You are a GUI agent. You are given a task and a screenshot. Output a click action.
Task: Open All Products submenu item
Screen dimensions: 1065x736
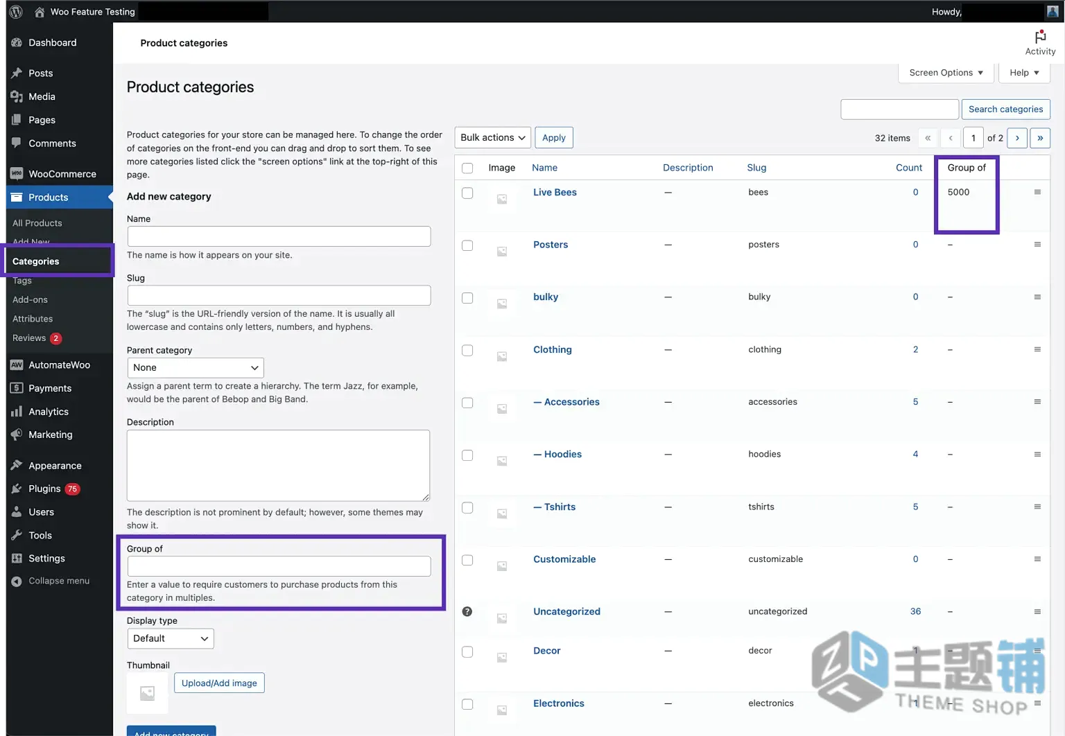(x=37, y=223)
